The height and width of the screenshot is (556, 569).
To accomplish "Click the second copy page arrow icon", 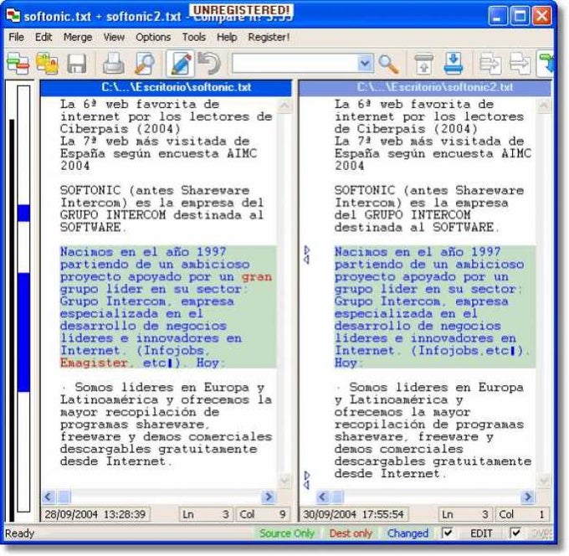I will 520,64.
